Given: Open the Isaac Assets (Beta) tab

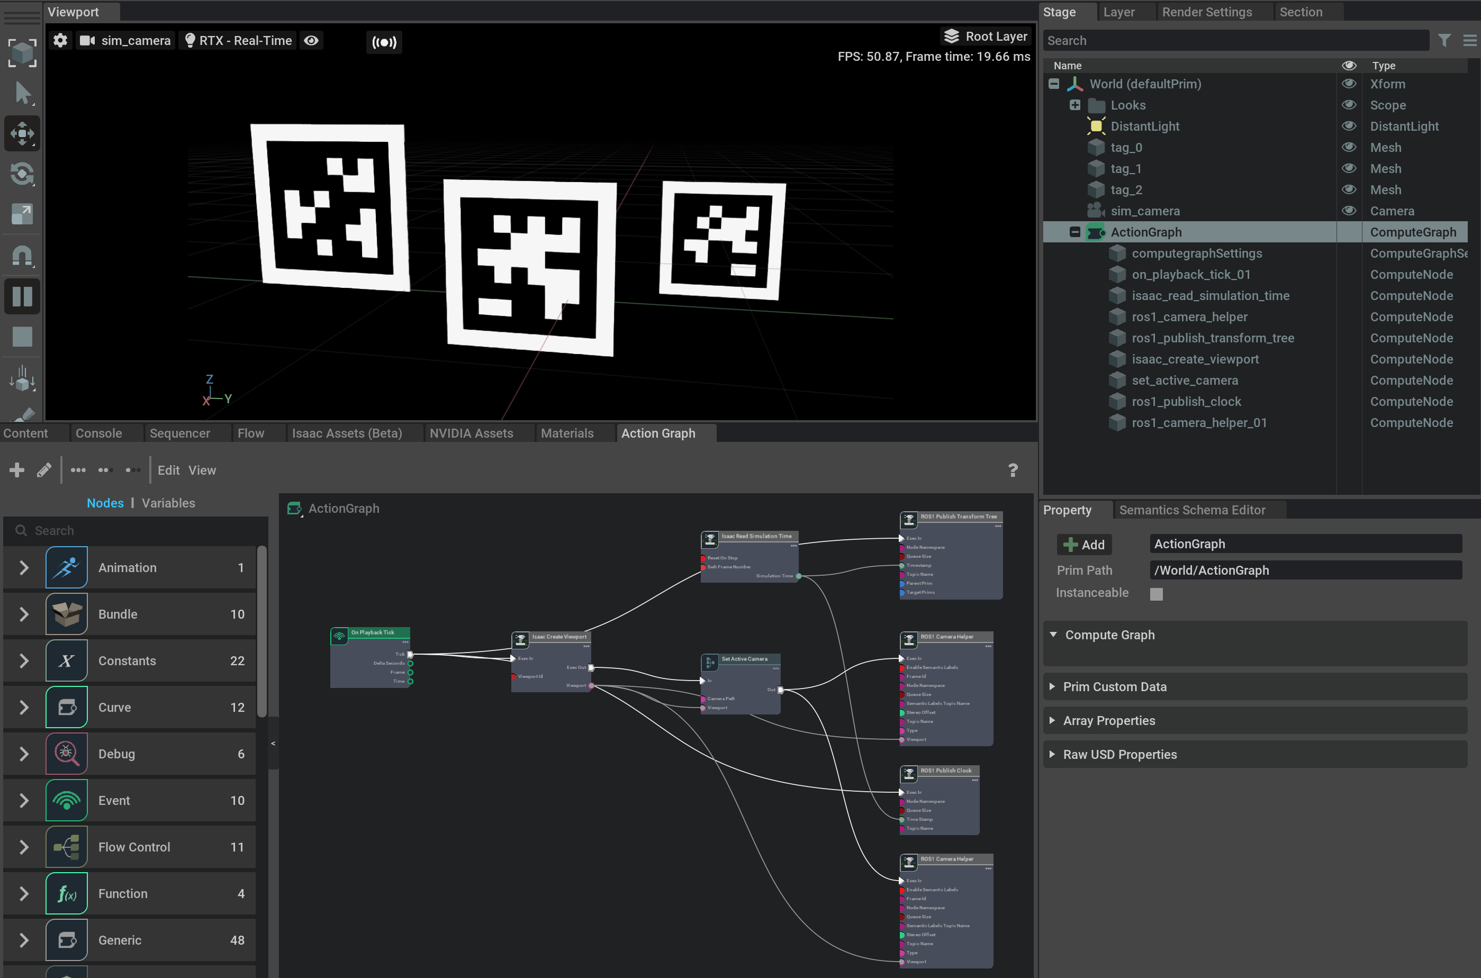Looking at the screenshot, I should pos(347,433).
